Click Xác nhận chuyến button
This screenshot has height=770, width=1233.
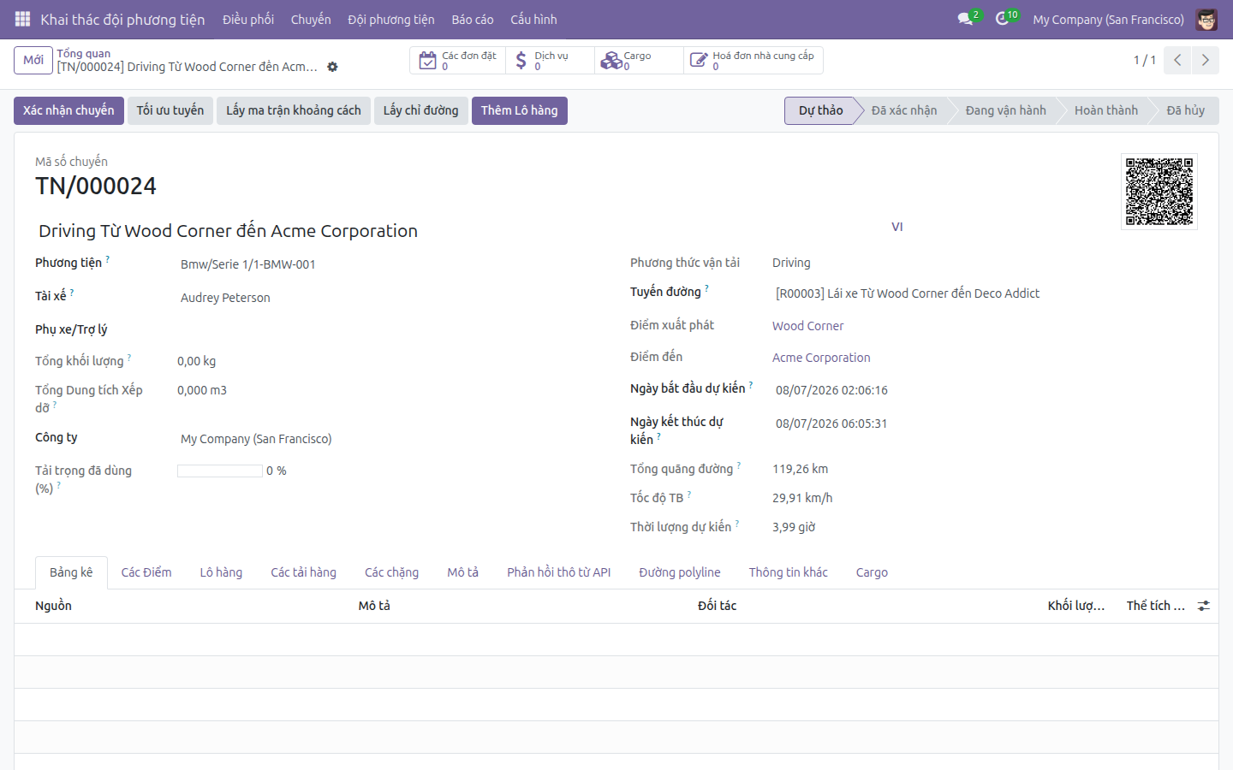tap(68, 110)
